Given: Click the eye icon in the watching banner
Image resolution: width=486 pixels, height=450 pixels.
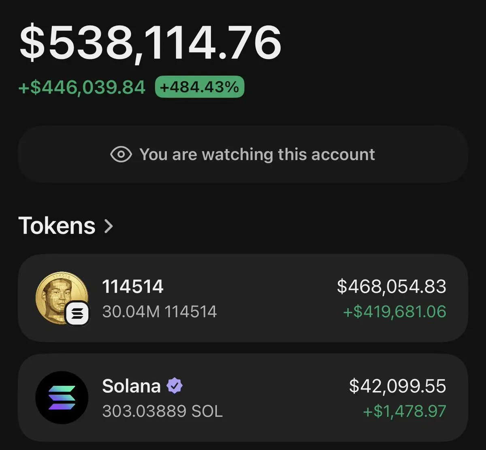Looking at the screenshot, I should [x=121, y=155].
